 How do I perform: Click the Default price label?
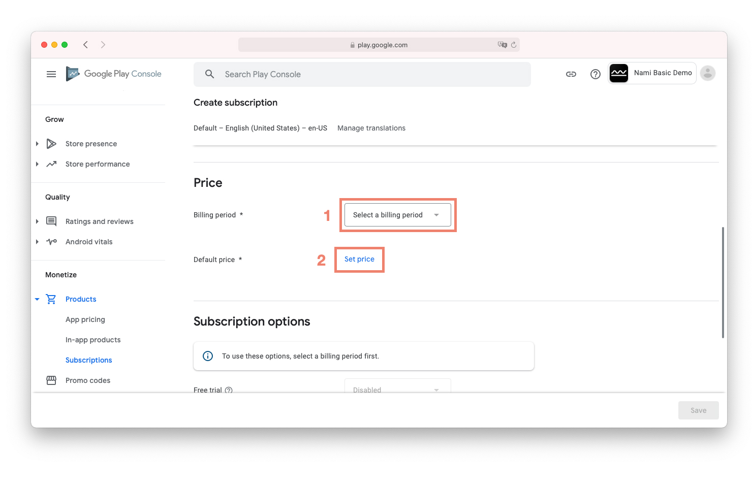pos(214,260)
